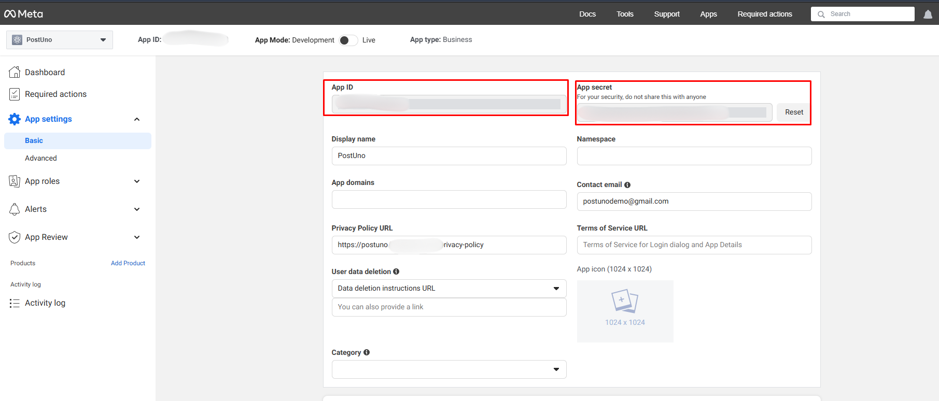The height and width of the screenshot is (401, 939).
Task: Click the Required actions checklist icon
Action: 15,94
